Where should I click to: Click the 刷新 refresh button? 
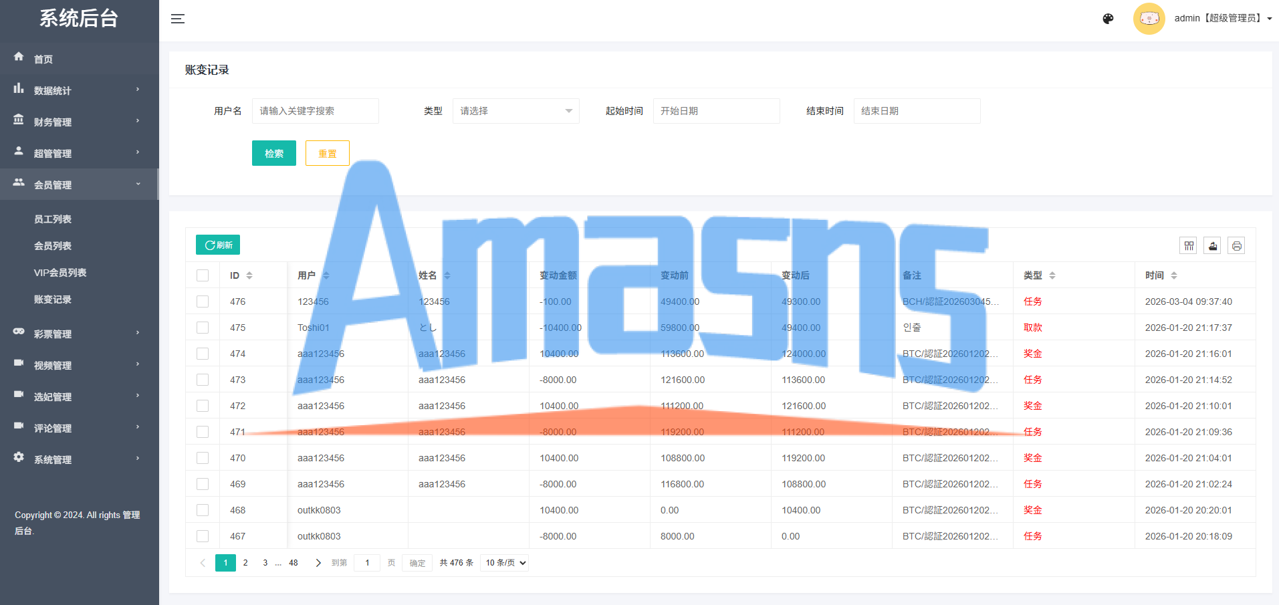click(x=218, y=245)
